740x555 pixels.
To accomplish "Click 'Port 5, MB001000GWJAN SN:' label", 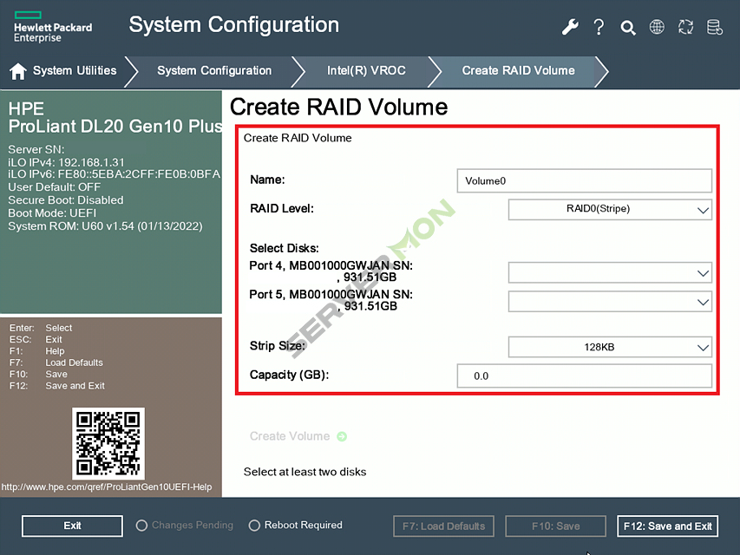I will 331,295.
